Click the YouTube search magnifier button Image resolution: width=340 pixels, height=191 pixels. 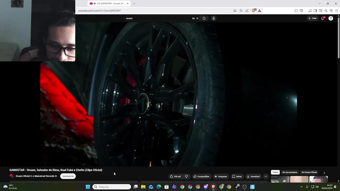pos(204,18)
